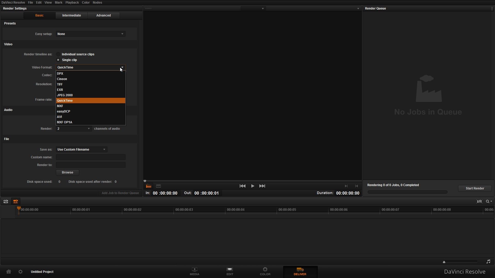Choose AVI video format
Viewport: 495px width, 278px height.
tap(91, 117)
